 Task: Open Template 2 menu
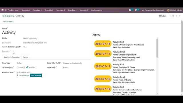click(x=49, y=10)
